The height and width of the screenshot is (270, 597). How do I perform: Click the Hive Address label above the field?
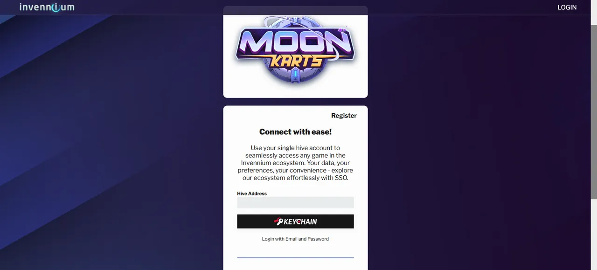[x=252, y=193]
